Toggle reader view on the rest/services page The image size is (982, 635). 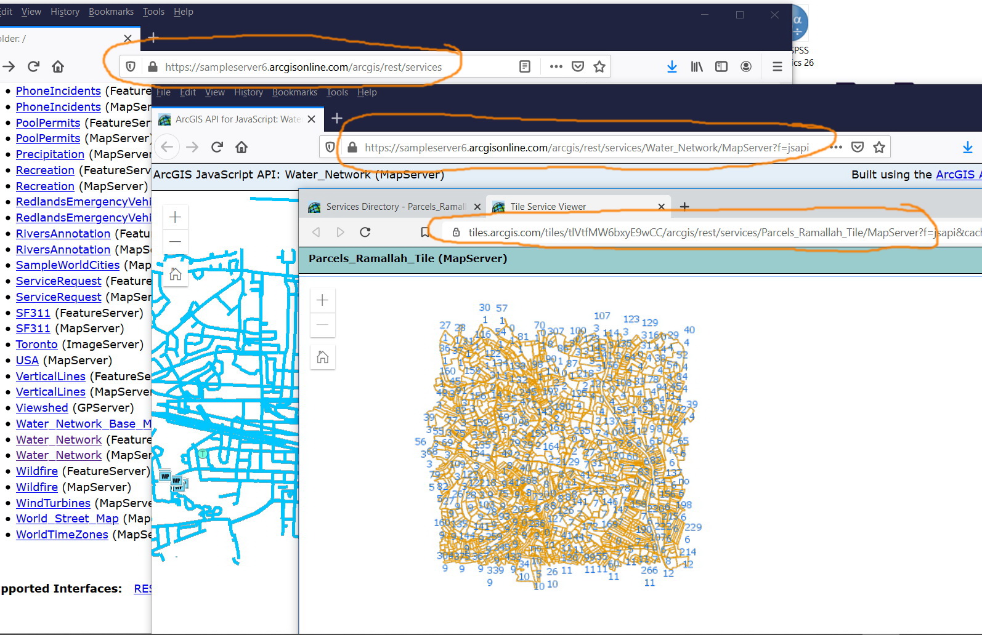pyautogui.click(x=525, y=66)
